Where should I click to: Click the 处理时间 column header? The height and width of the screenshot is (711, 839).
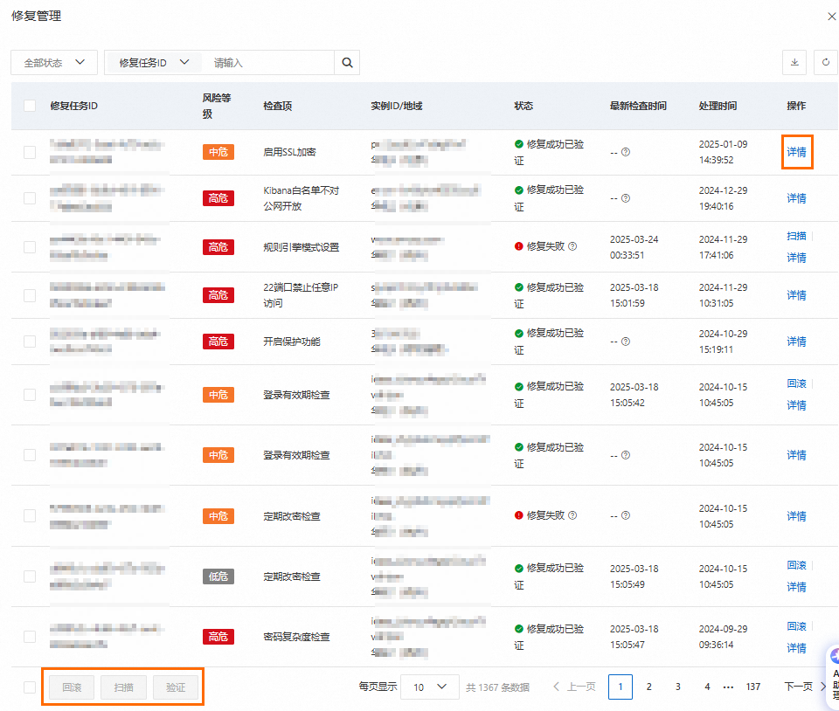[718, 106]
